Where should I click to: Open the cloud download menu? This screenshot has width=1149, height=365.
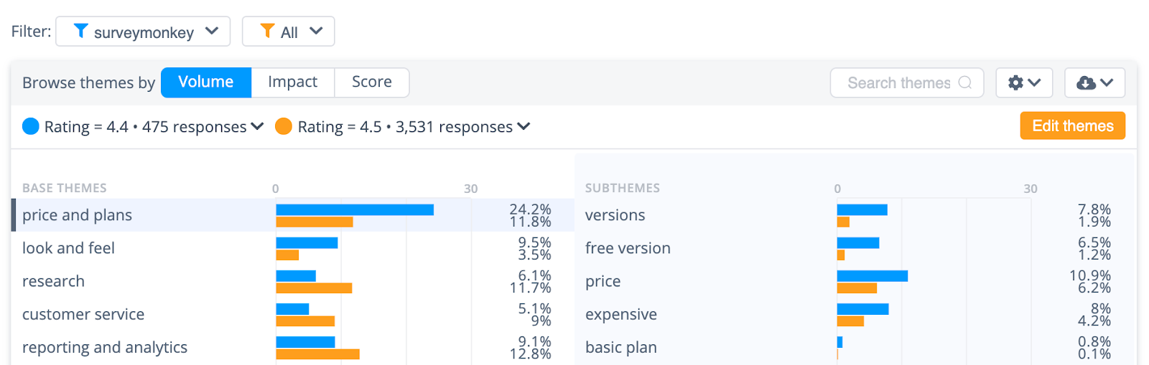1094,82
